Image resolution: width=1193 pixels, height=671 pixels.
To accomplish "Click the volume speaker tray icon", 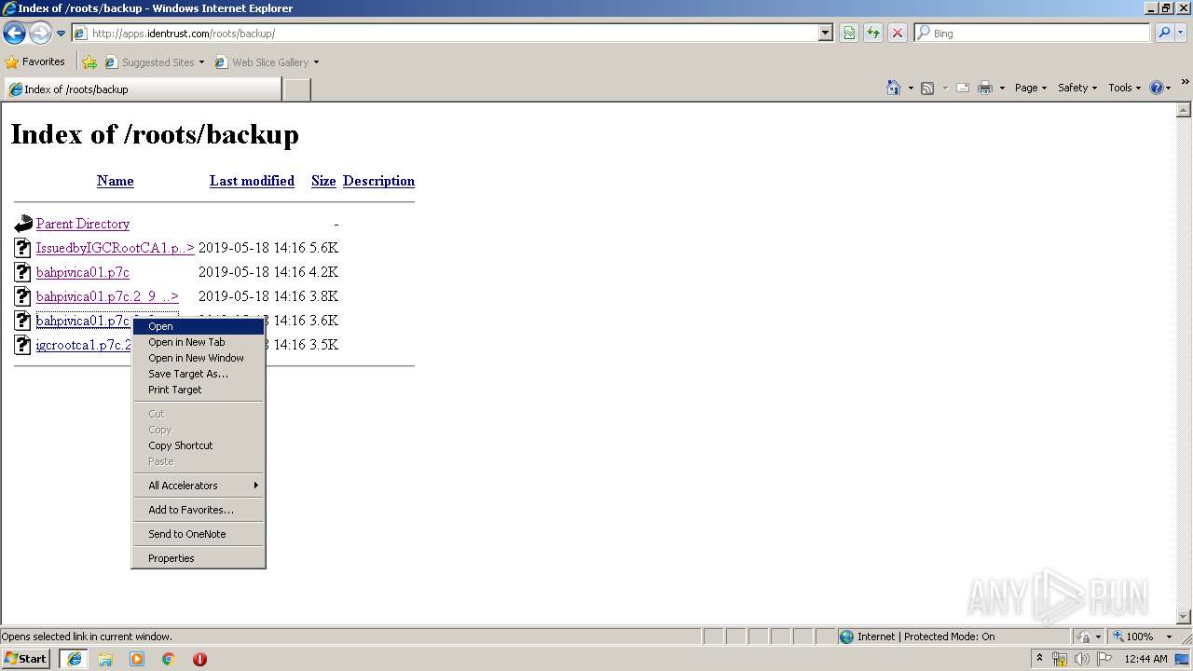I will pyautogui.click(x=1081, y=659).
